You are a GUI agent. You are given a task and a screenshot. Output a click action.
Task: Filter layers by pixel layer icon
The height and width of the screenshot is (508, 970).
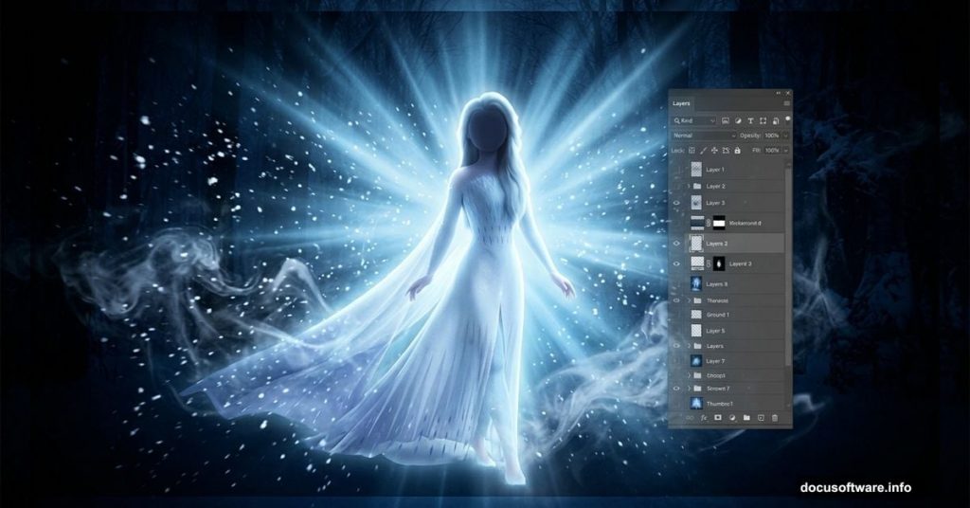[x=725, y=120]
